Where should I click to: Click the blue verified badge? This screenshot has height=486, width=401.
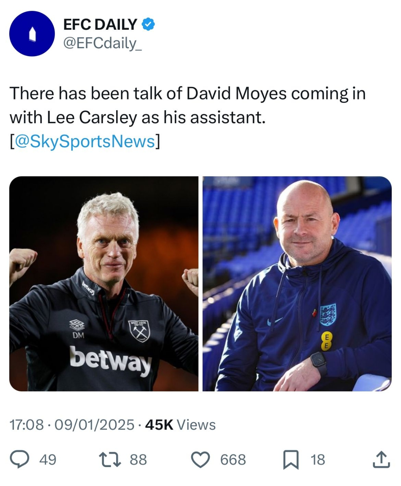click(148, 24)
